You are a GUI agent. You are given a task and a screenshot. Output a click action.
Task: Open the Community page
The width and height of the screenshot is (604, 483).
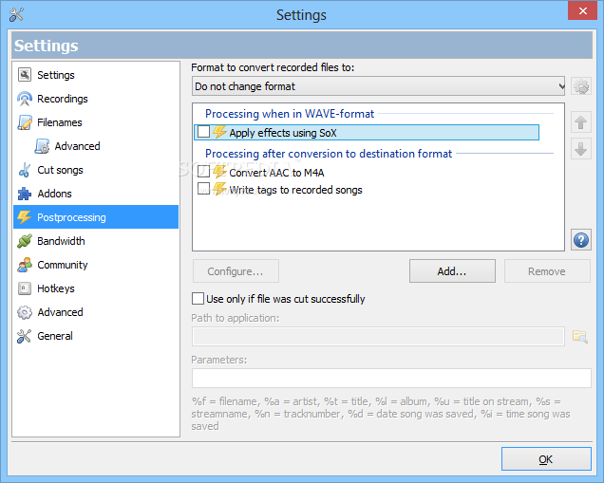tap(96, 265)
